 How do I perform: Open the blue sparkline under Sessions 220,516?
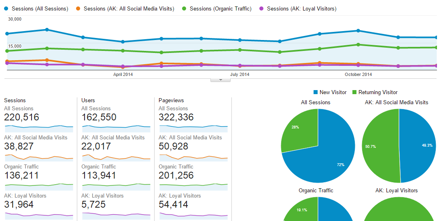pyautogui.click(x=39, y=128)
